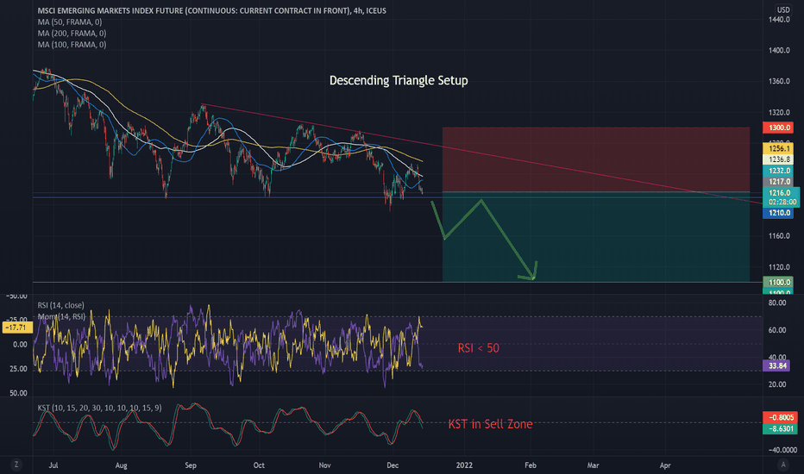The image size is (804, 474).
Task: Select the green profit zone of short position
Action: click(596, 237)
